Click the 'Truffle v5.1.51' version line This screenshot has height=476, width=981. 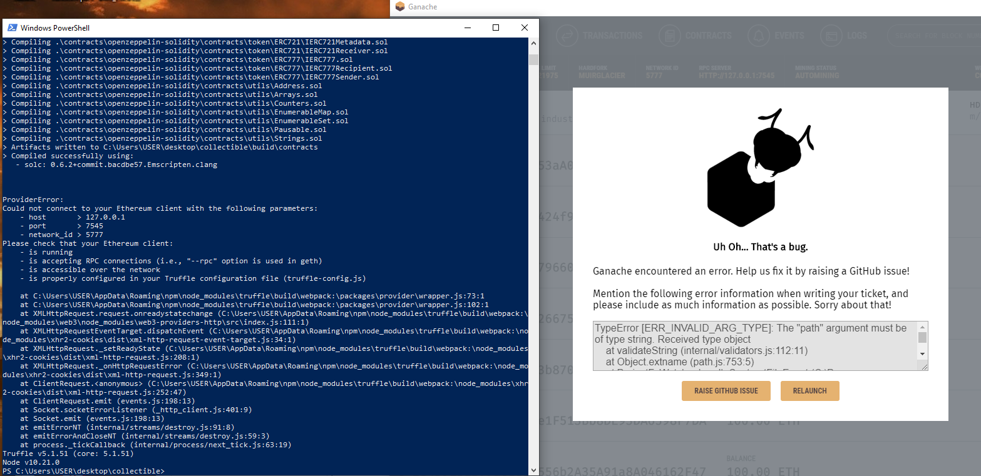[68, 453]
